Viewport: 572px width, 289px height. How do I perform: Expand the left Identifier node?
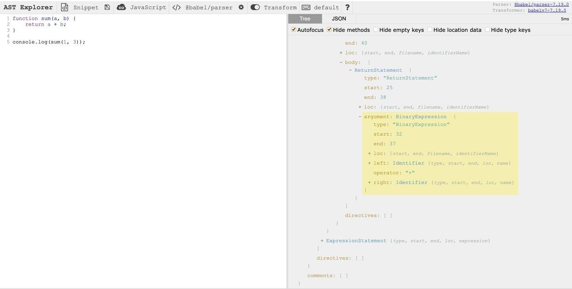tap(370, 163)
